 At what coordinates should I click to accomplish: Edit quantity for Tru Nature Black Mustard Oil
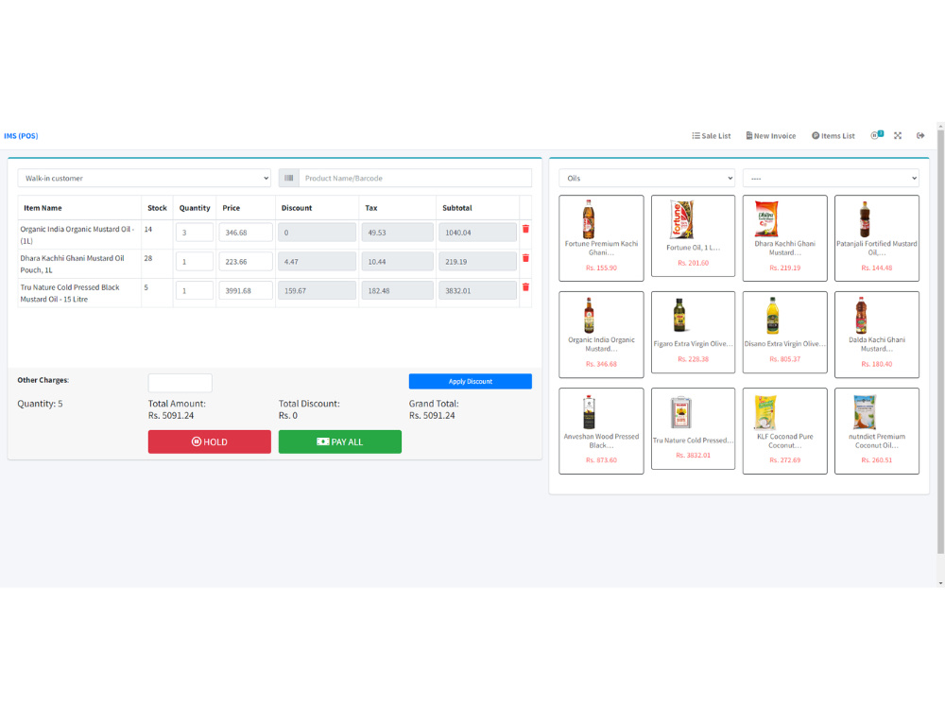195,290
